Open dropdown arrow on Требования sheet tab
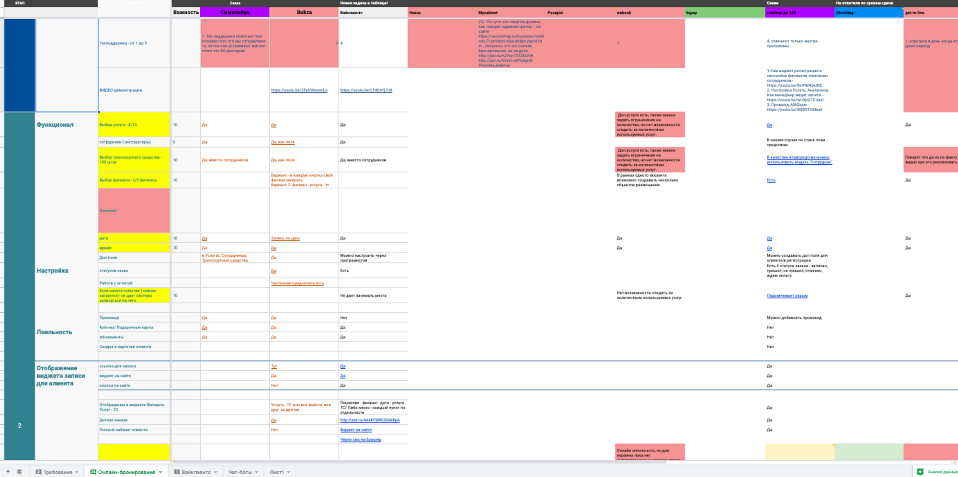This screenshot has height=477, width=958. pos(77,473)
